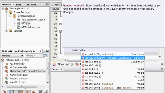This screenshot has width=165, height=93.
Task: Click the method icon after the breadcrumb arrow
Action: [x=77, y=64]
